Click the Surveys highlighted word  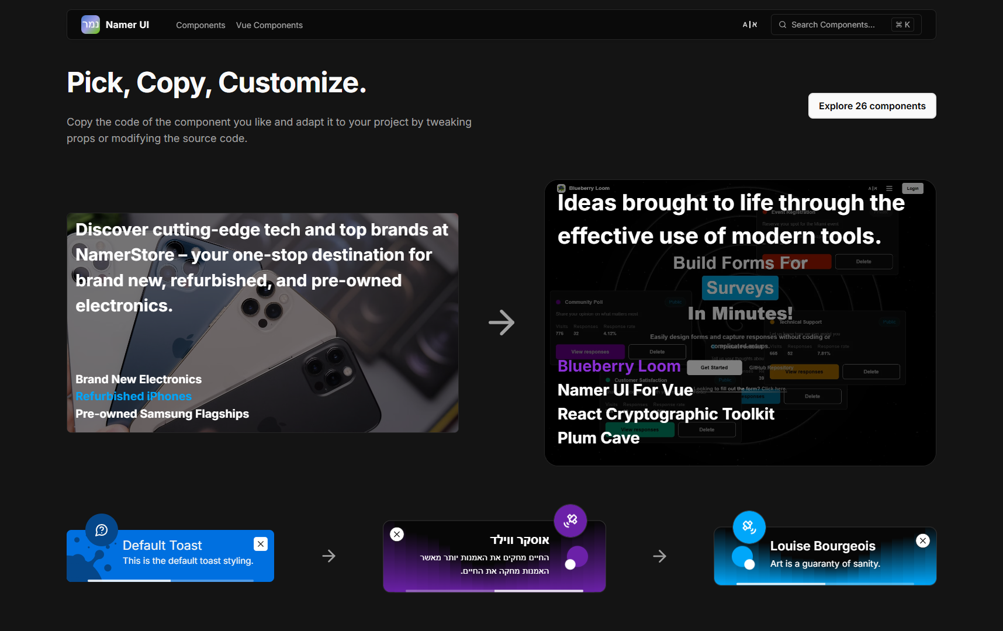(x=740, y=288)
